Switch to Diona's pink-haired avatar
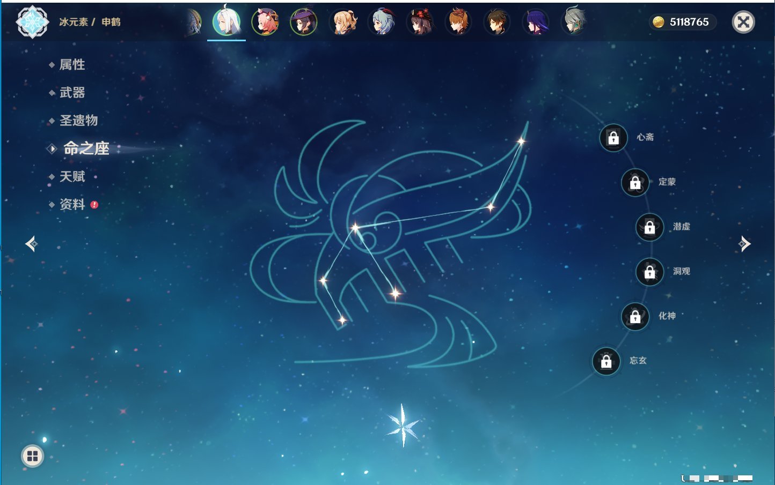This screenshot has height=485, width=775. point(265,22)
